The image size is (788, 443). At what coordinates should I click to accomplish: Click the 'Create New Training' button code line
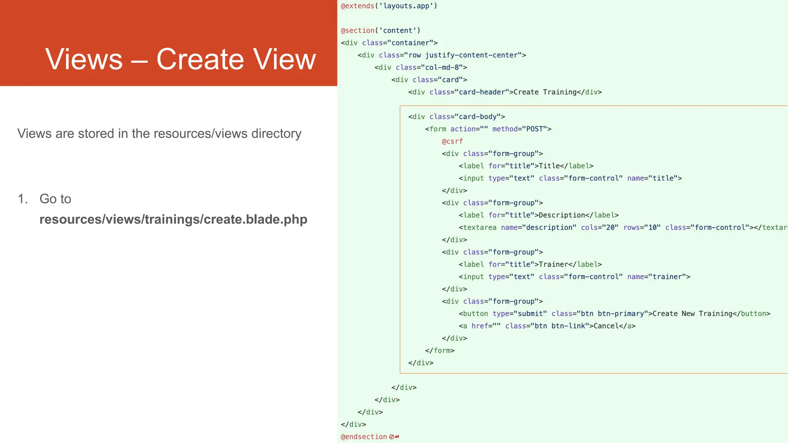(x=614, y=313)
